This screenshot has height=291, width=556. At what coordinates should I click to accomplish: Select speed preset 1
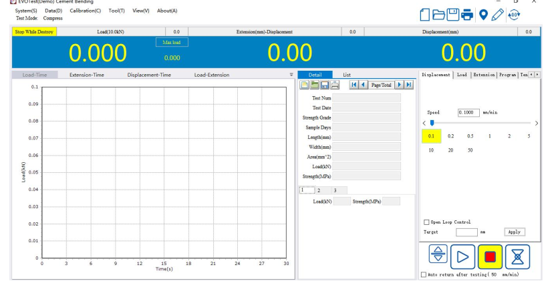pos(490,136)
